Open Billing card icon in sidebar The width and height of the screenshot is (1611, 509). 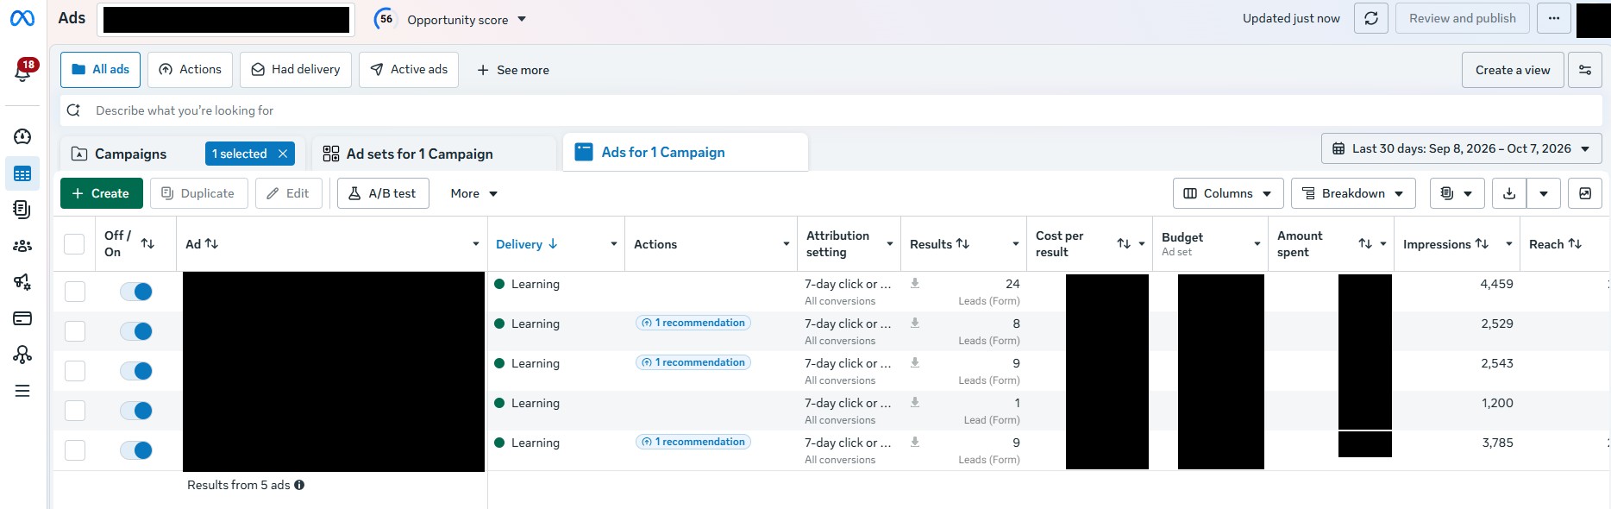tap(22, 318)
